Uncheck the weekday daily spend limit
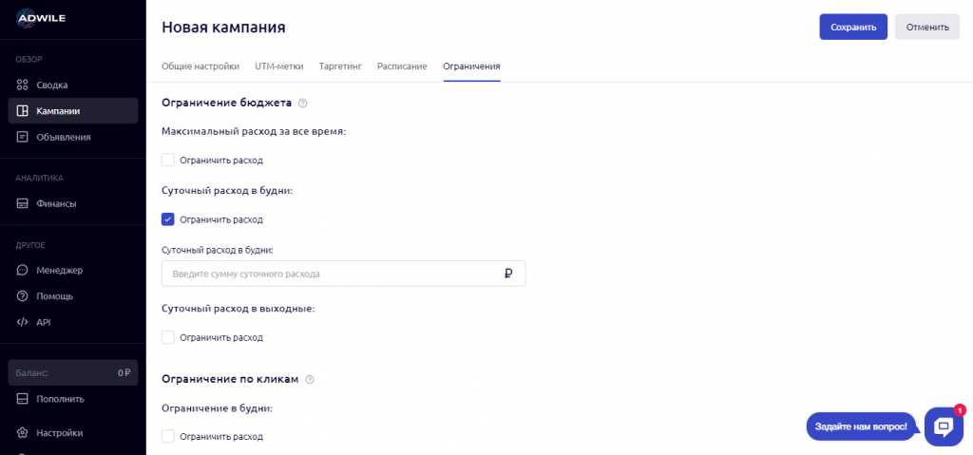This screenshot has width=973, height=455. (168, 219)
